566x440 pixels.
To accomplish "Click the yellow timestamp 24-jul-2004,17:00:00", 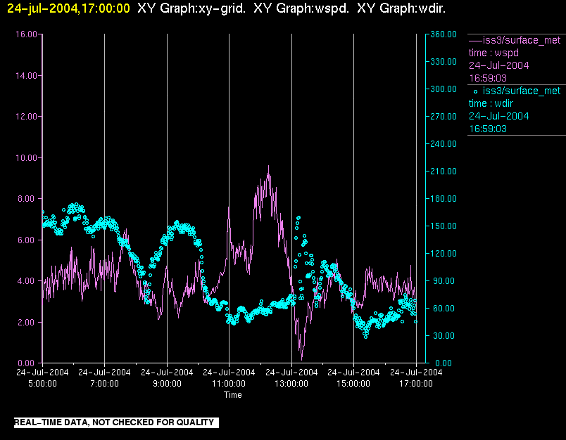I will pyautogui.click(x=68, y=8).
